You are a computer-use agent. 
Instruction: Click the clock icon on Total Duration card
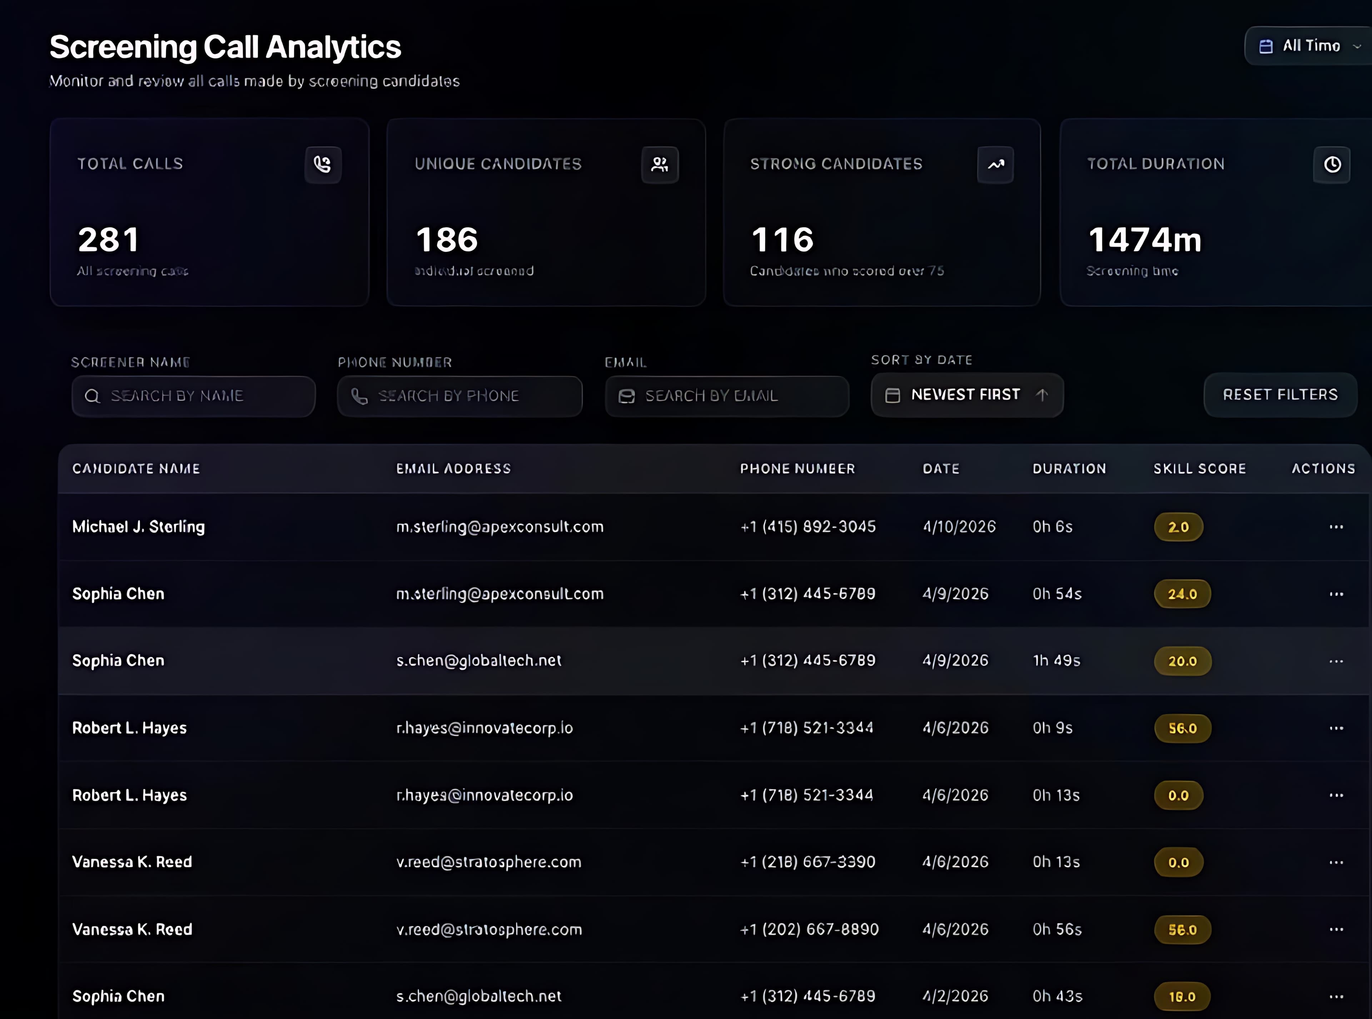tap(1332, 165)
